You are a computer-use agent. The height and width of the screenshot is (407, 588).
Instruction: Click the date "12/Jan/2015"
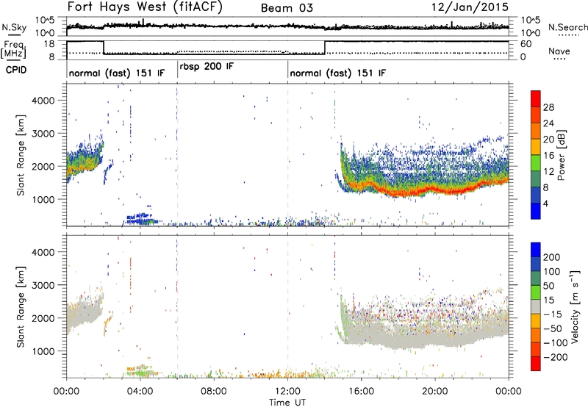click(x=470, y=7)
